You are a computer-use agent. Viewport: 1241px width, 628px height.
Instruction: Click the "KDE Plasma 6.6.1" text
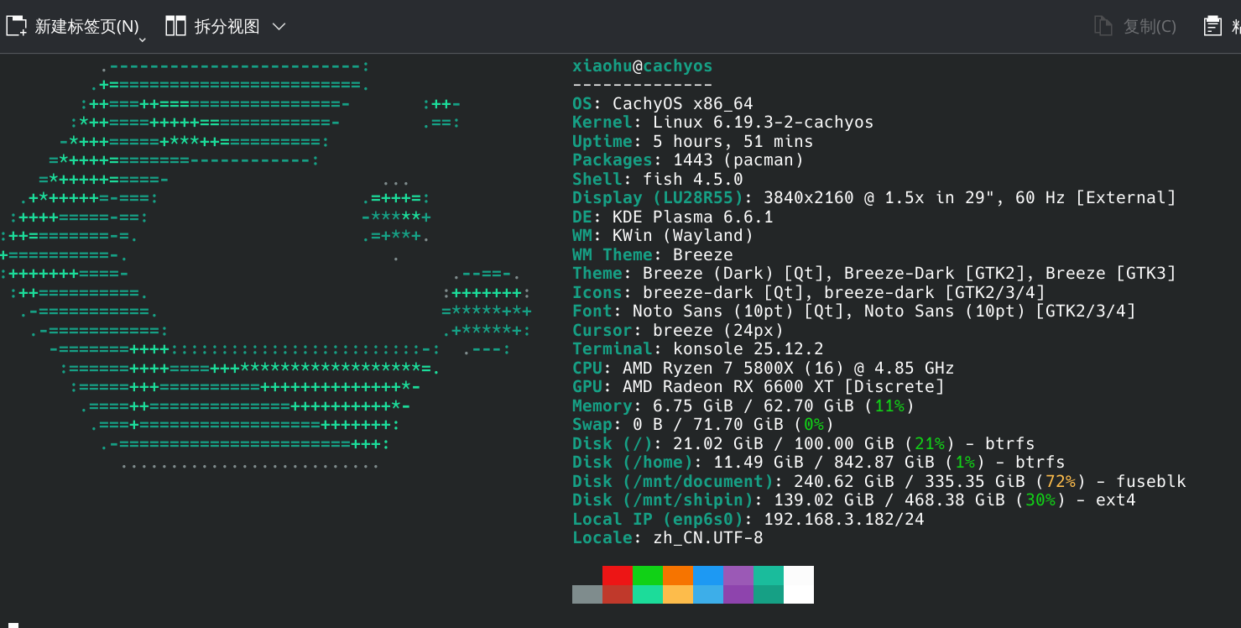coord(693,217)
